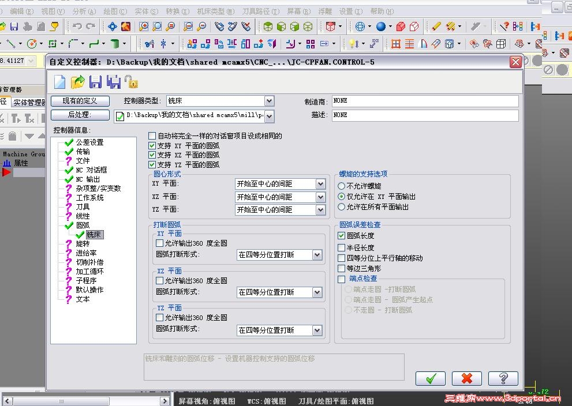Click the open folder icon in dialog
The width and height of the screenshot is (572, 406).
(x=77, y=82)
